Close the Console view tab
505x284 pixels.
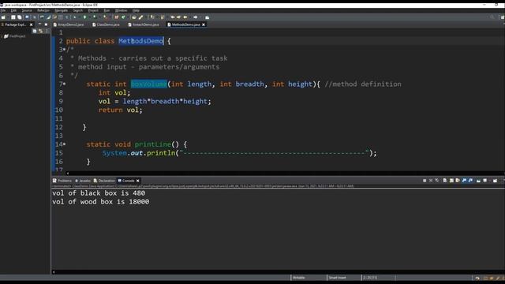(137, 181)
